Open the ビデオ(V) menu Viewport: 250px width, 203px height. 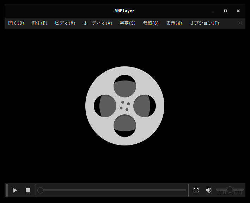tap(65, 23)
